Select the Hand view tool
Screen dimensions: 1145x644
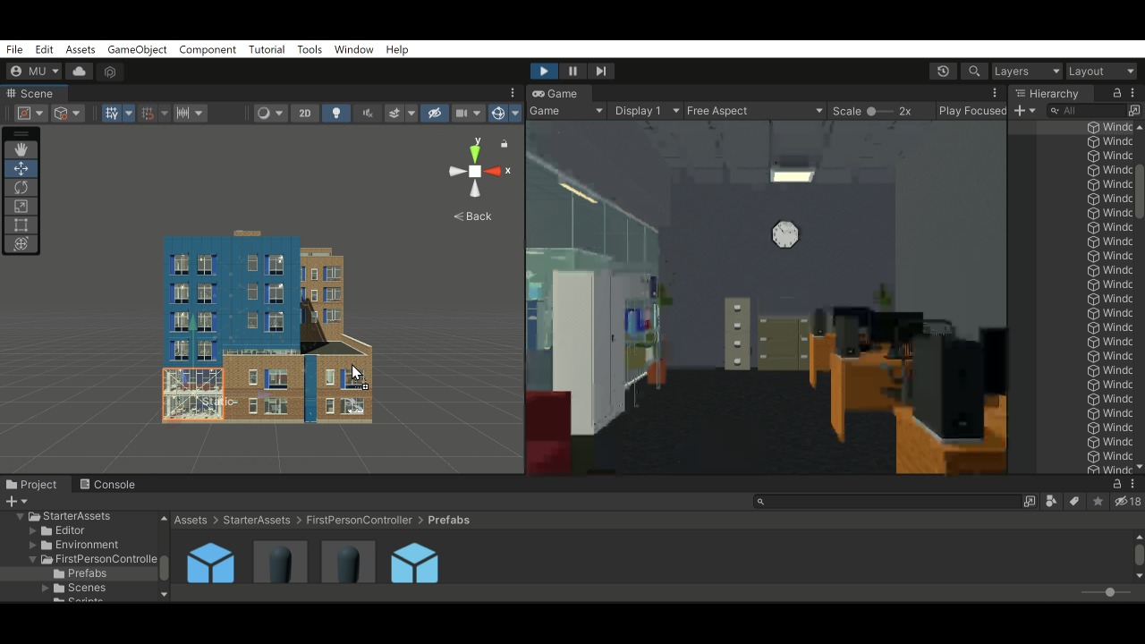[21, 149]
